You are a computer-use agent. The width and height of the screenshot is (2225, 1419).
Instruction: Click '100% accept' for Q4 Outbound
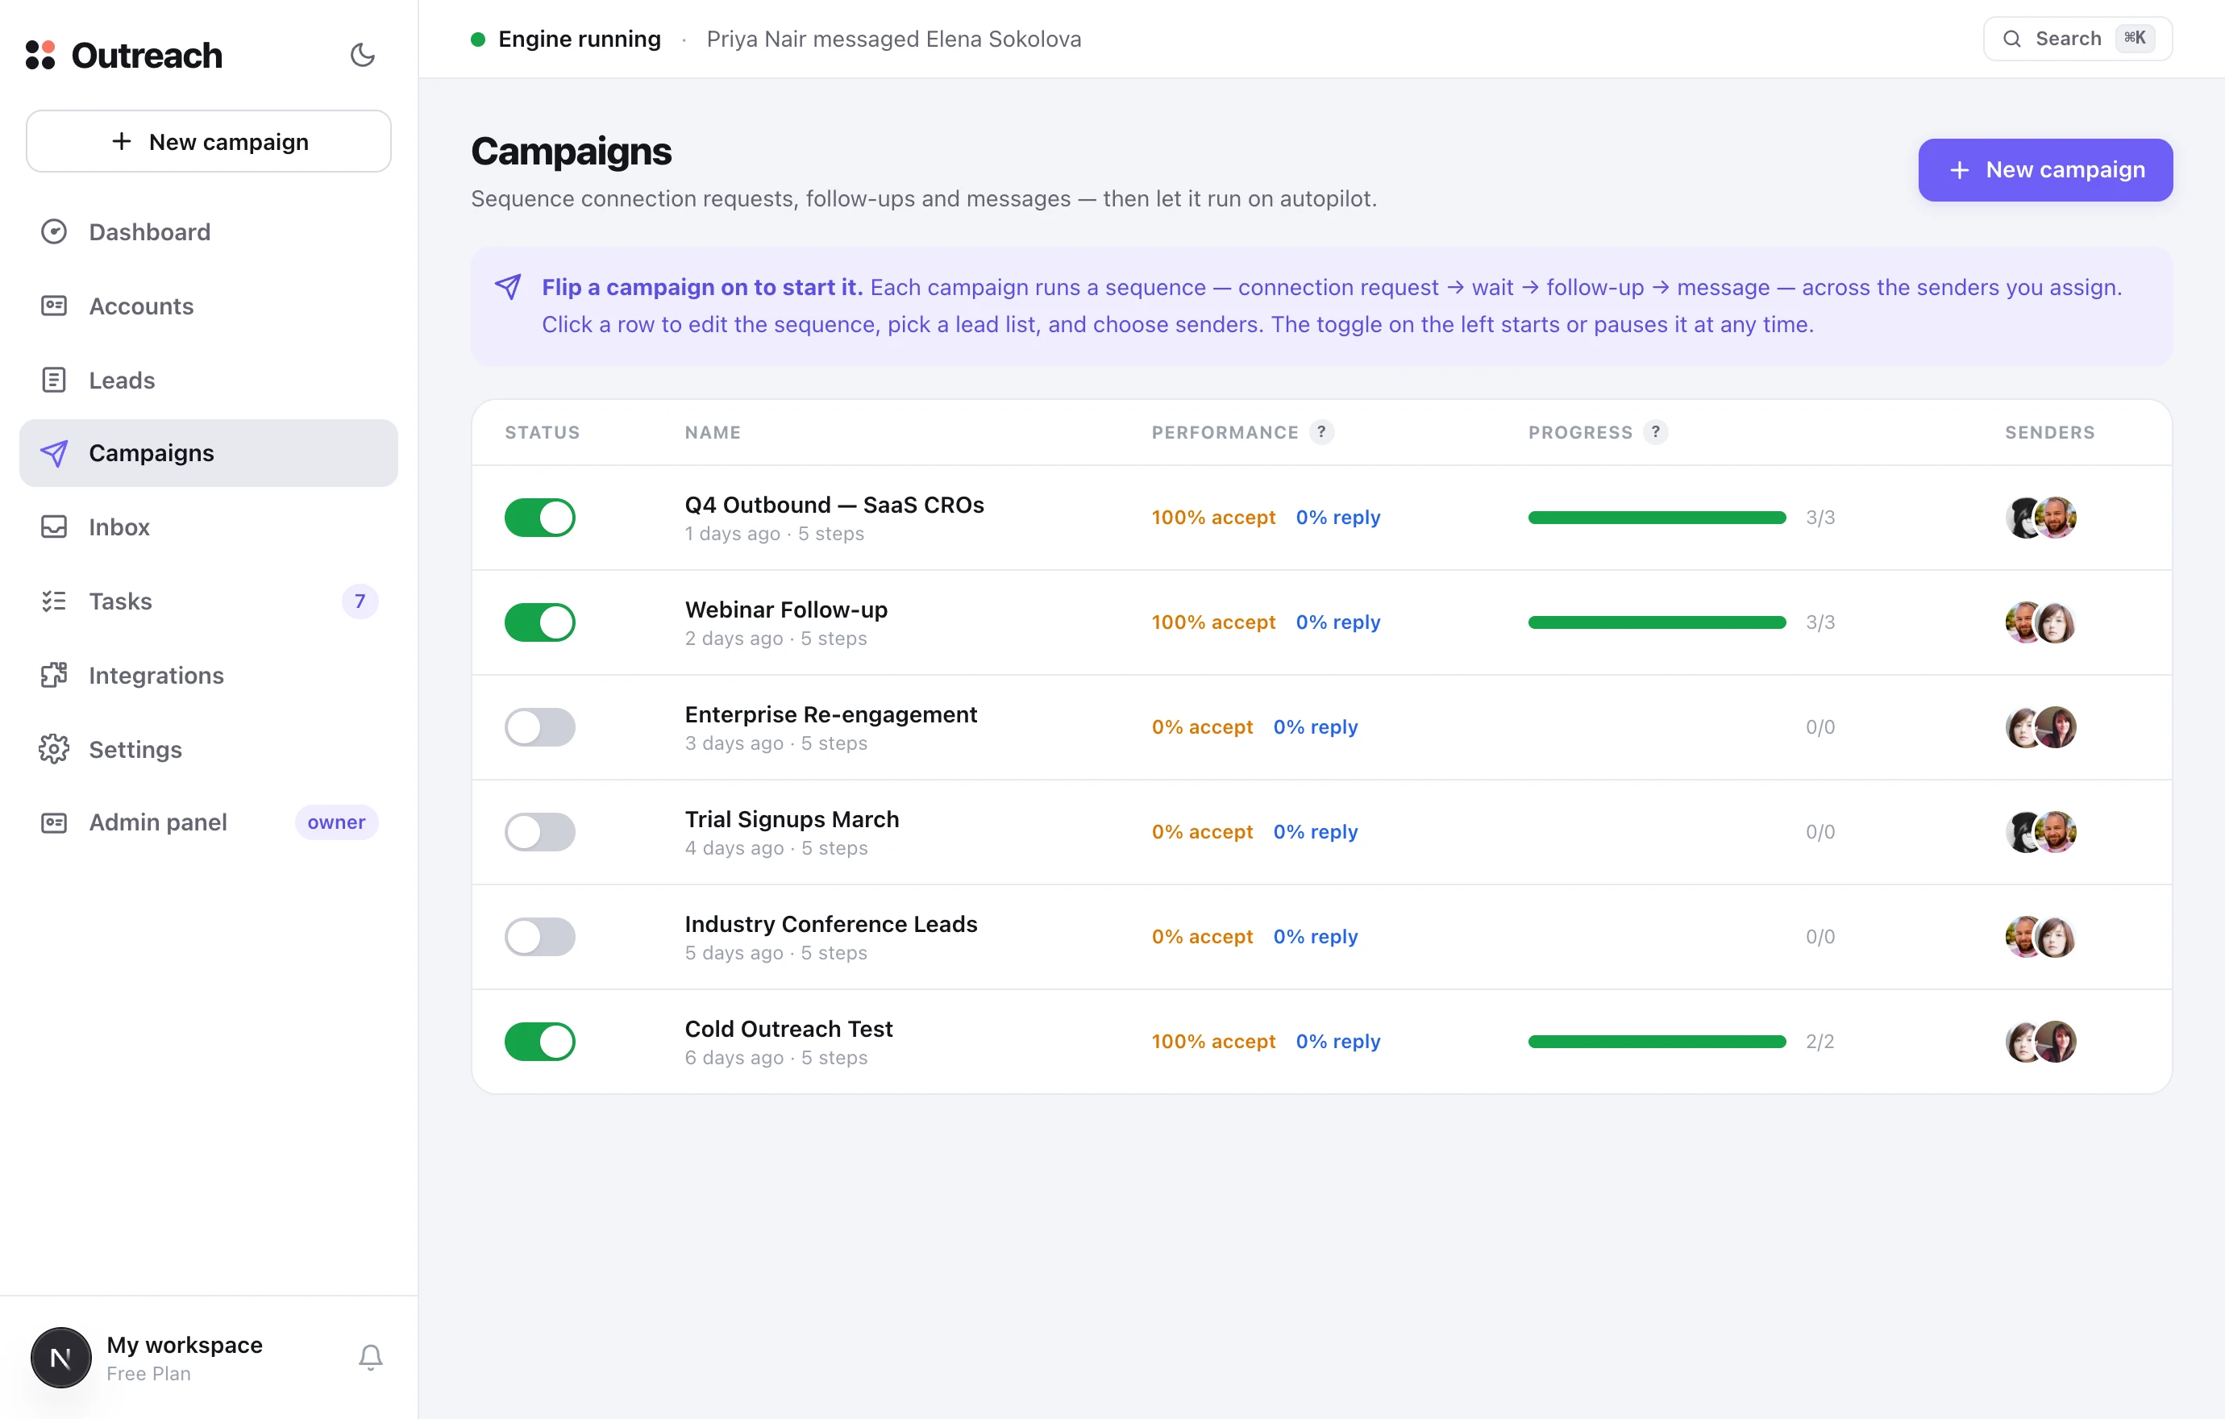click(1213, 518)
